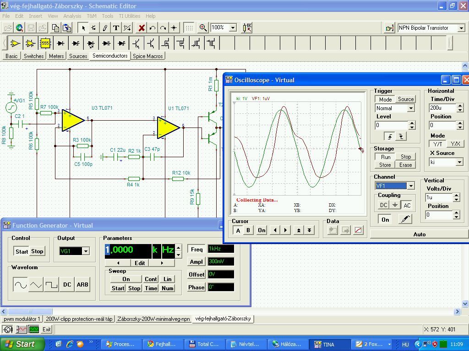Open the copy icon in toolbar
The height and width of the screenshot is (351, 469).
point(55,28)
